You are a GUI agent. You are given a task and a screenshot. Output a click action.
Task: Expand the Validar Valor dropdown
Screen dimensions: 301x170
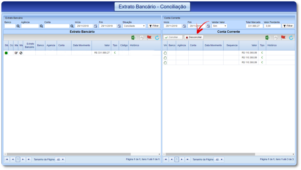point(219,26)
